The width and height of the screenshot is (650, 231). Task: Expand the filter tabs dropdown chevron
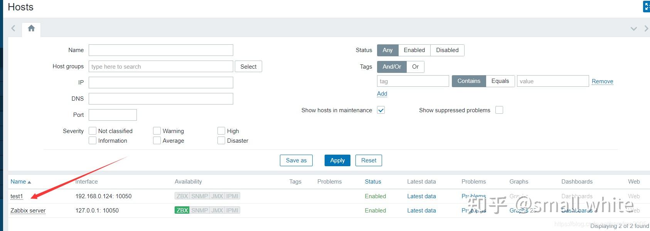pos(633,29)
